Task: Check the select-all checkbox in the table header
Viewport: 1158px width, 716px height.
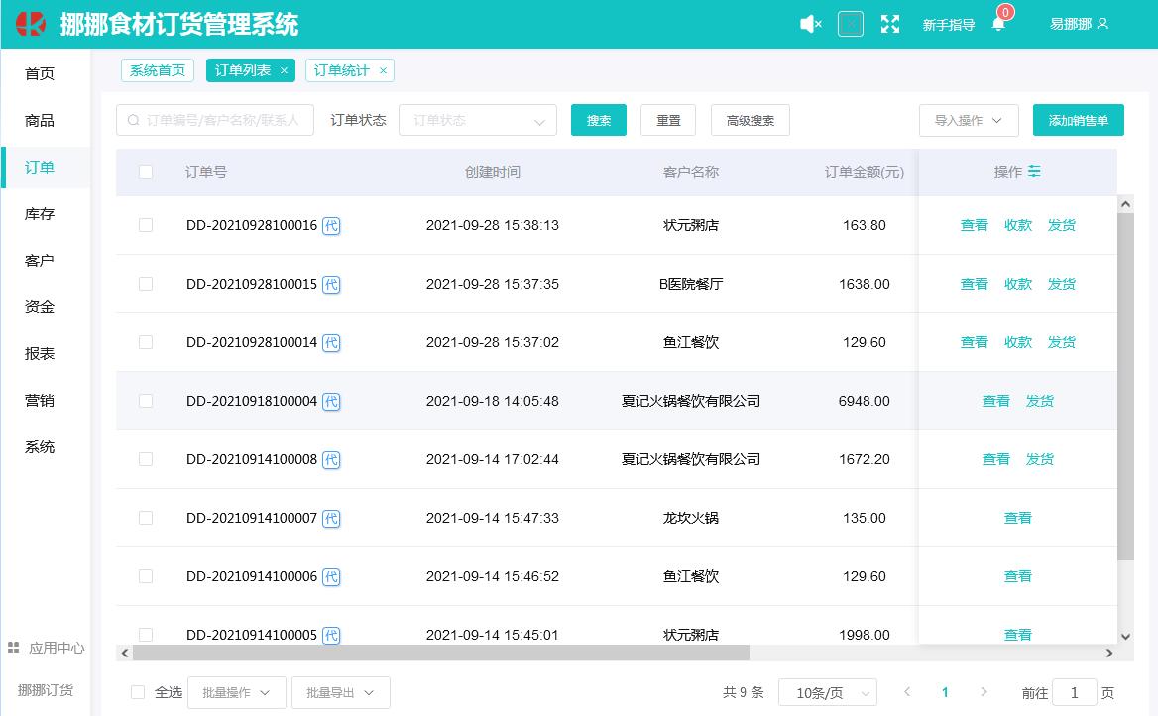Action: point(146,172)
